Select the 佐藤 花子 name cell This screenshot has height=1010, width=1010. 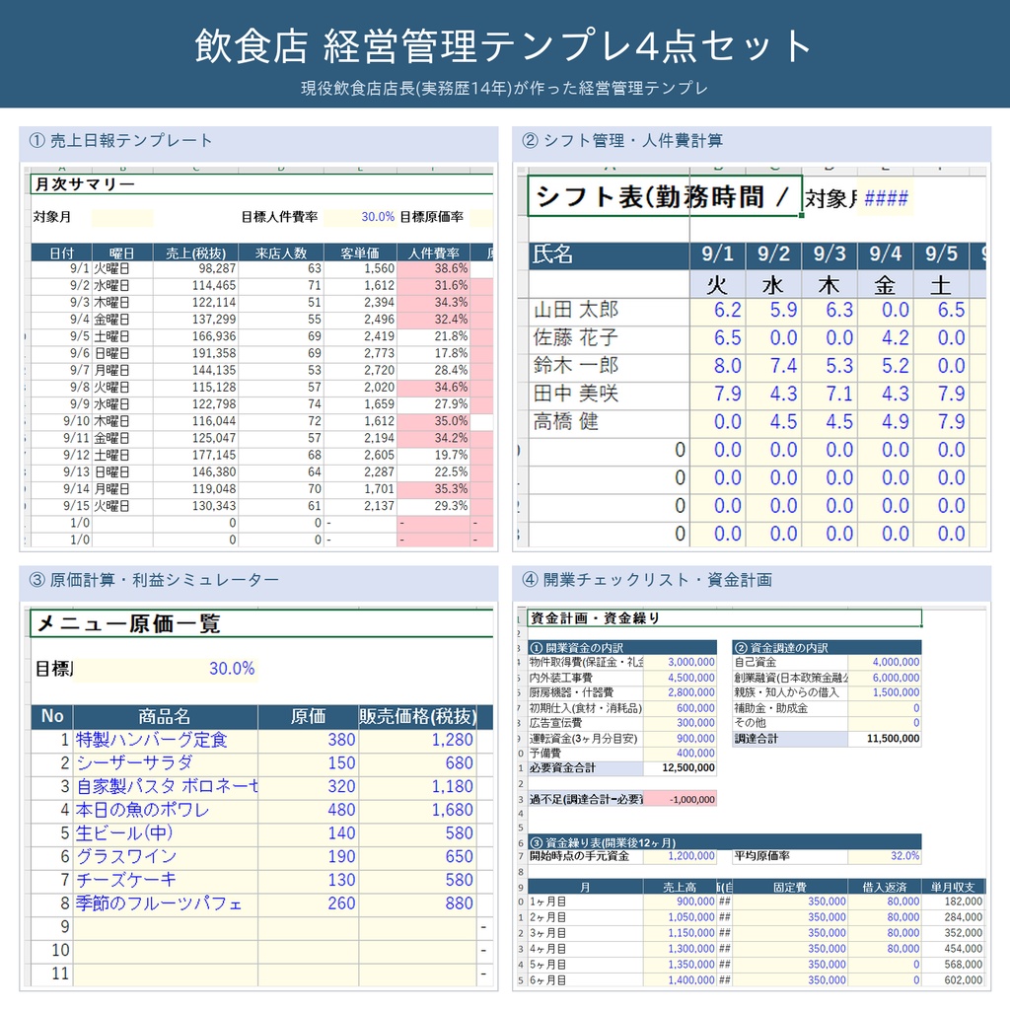pos(609,338)
